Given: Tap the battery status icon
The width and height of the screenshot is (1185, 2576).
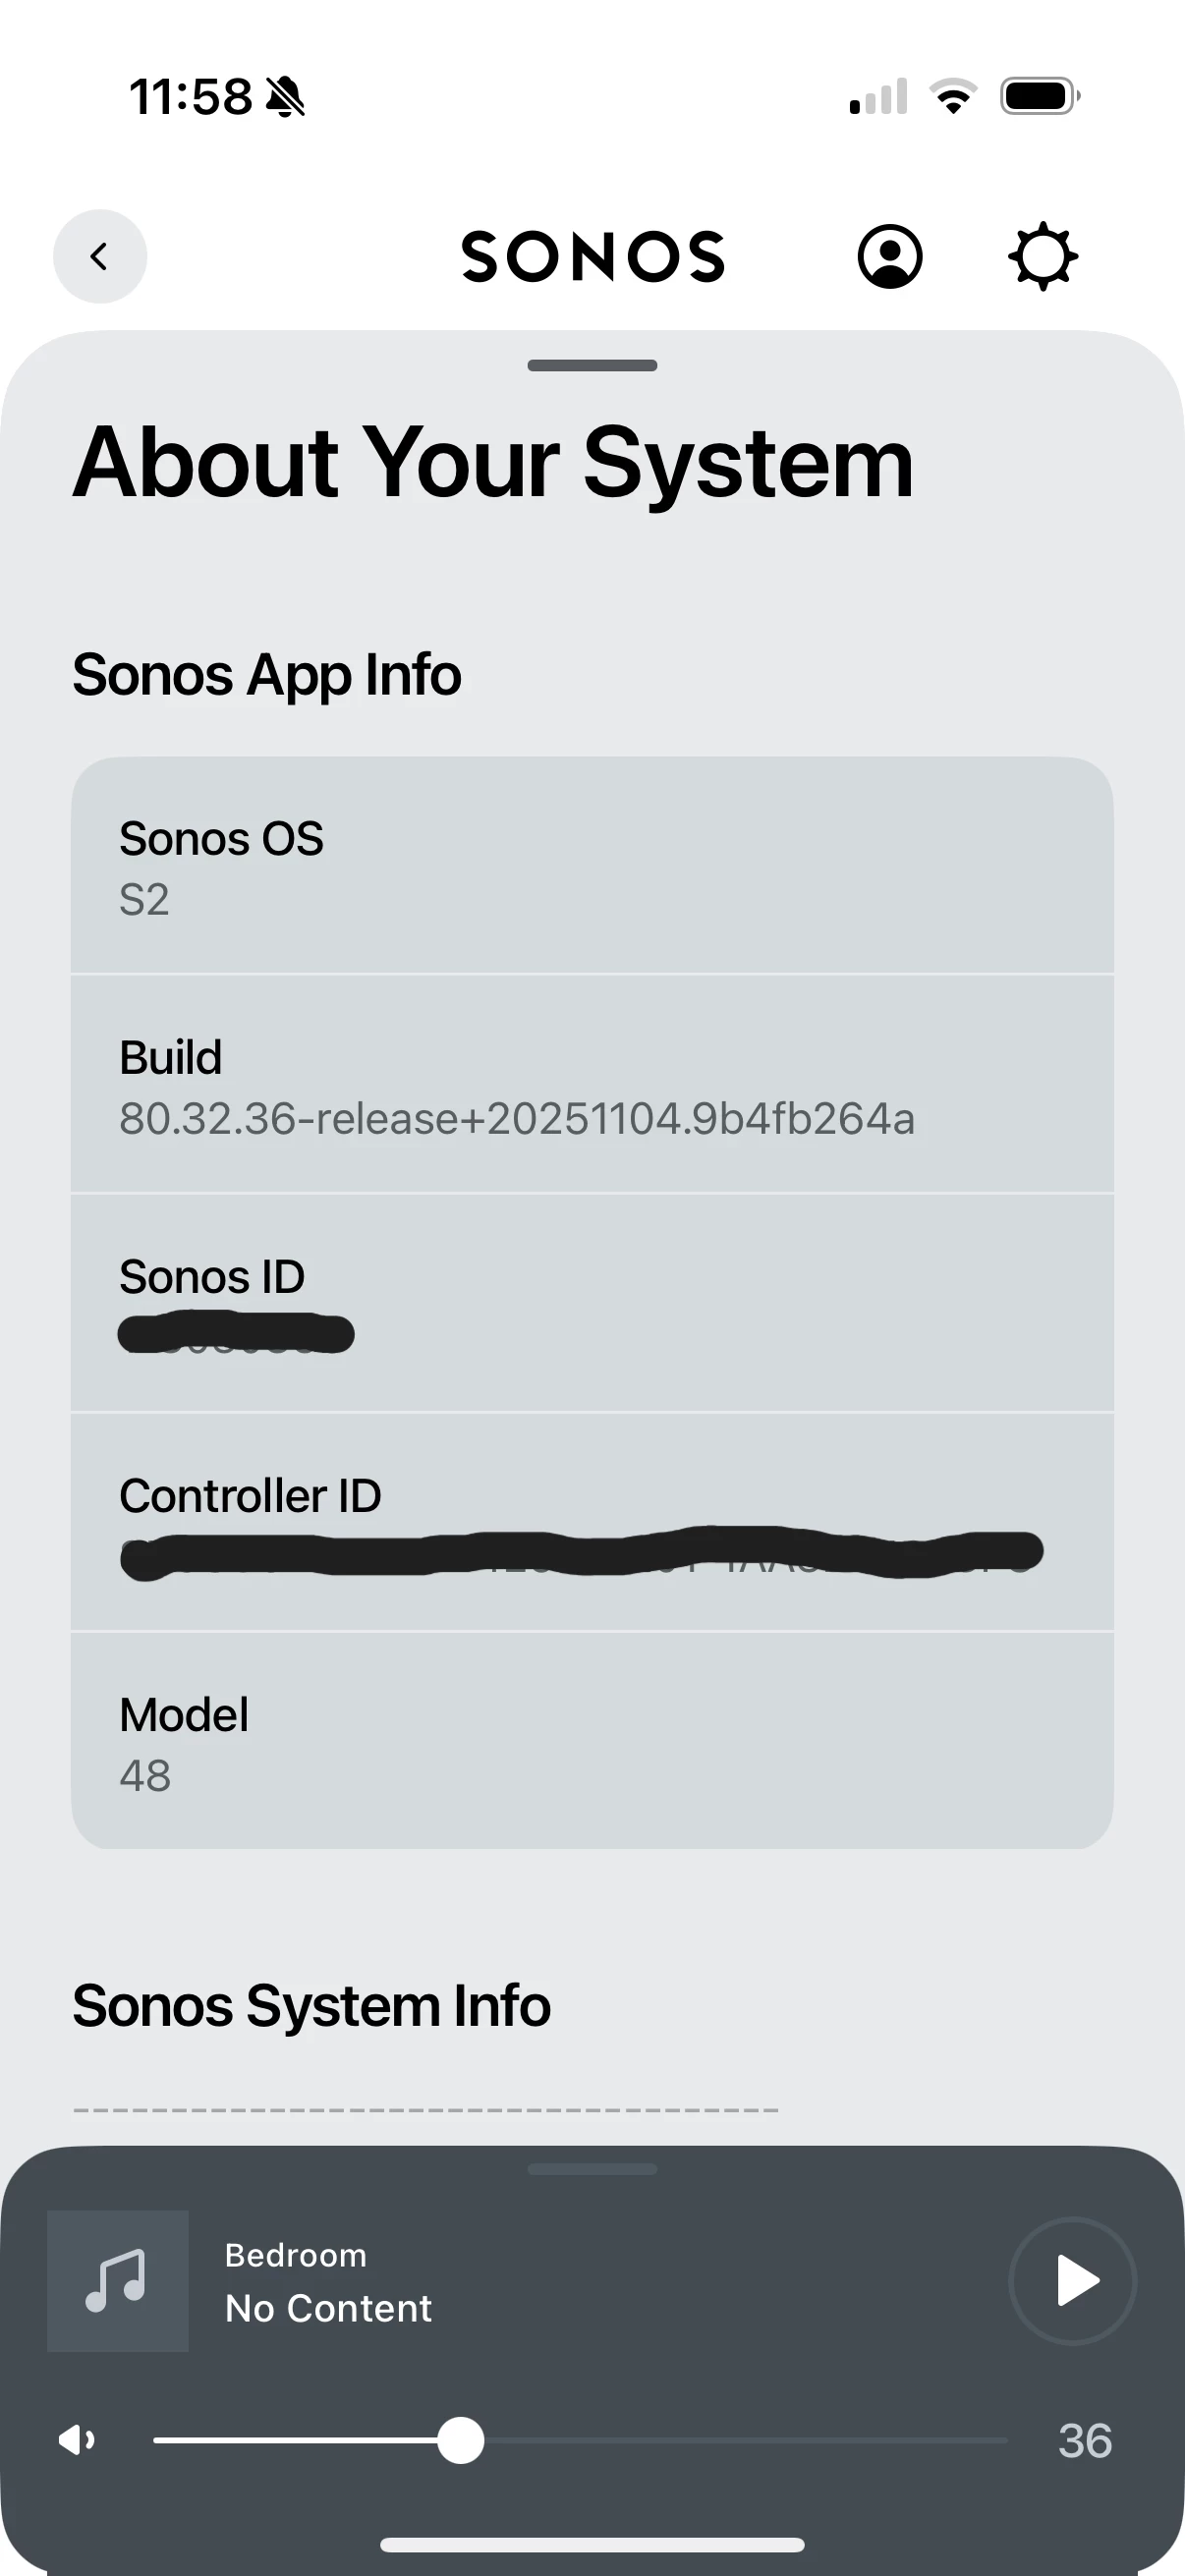Looking at the screenshot, I should pyautogui.click(x=1039, y=97).
